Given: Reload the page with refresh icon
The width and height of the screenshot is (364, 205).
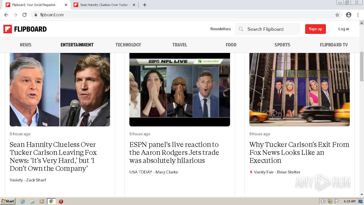Looking at the screenshot, I should (x=24, y=15).
